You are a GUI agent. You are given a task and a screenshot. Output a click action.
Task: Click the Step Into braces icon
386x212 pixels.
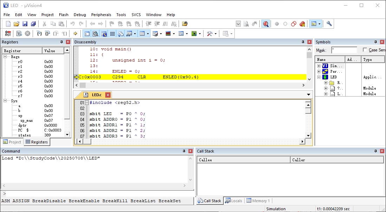click(x=39, y=34)
